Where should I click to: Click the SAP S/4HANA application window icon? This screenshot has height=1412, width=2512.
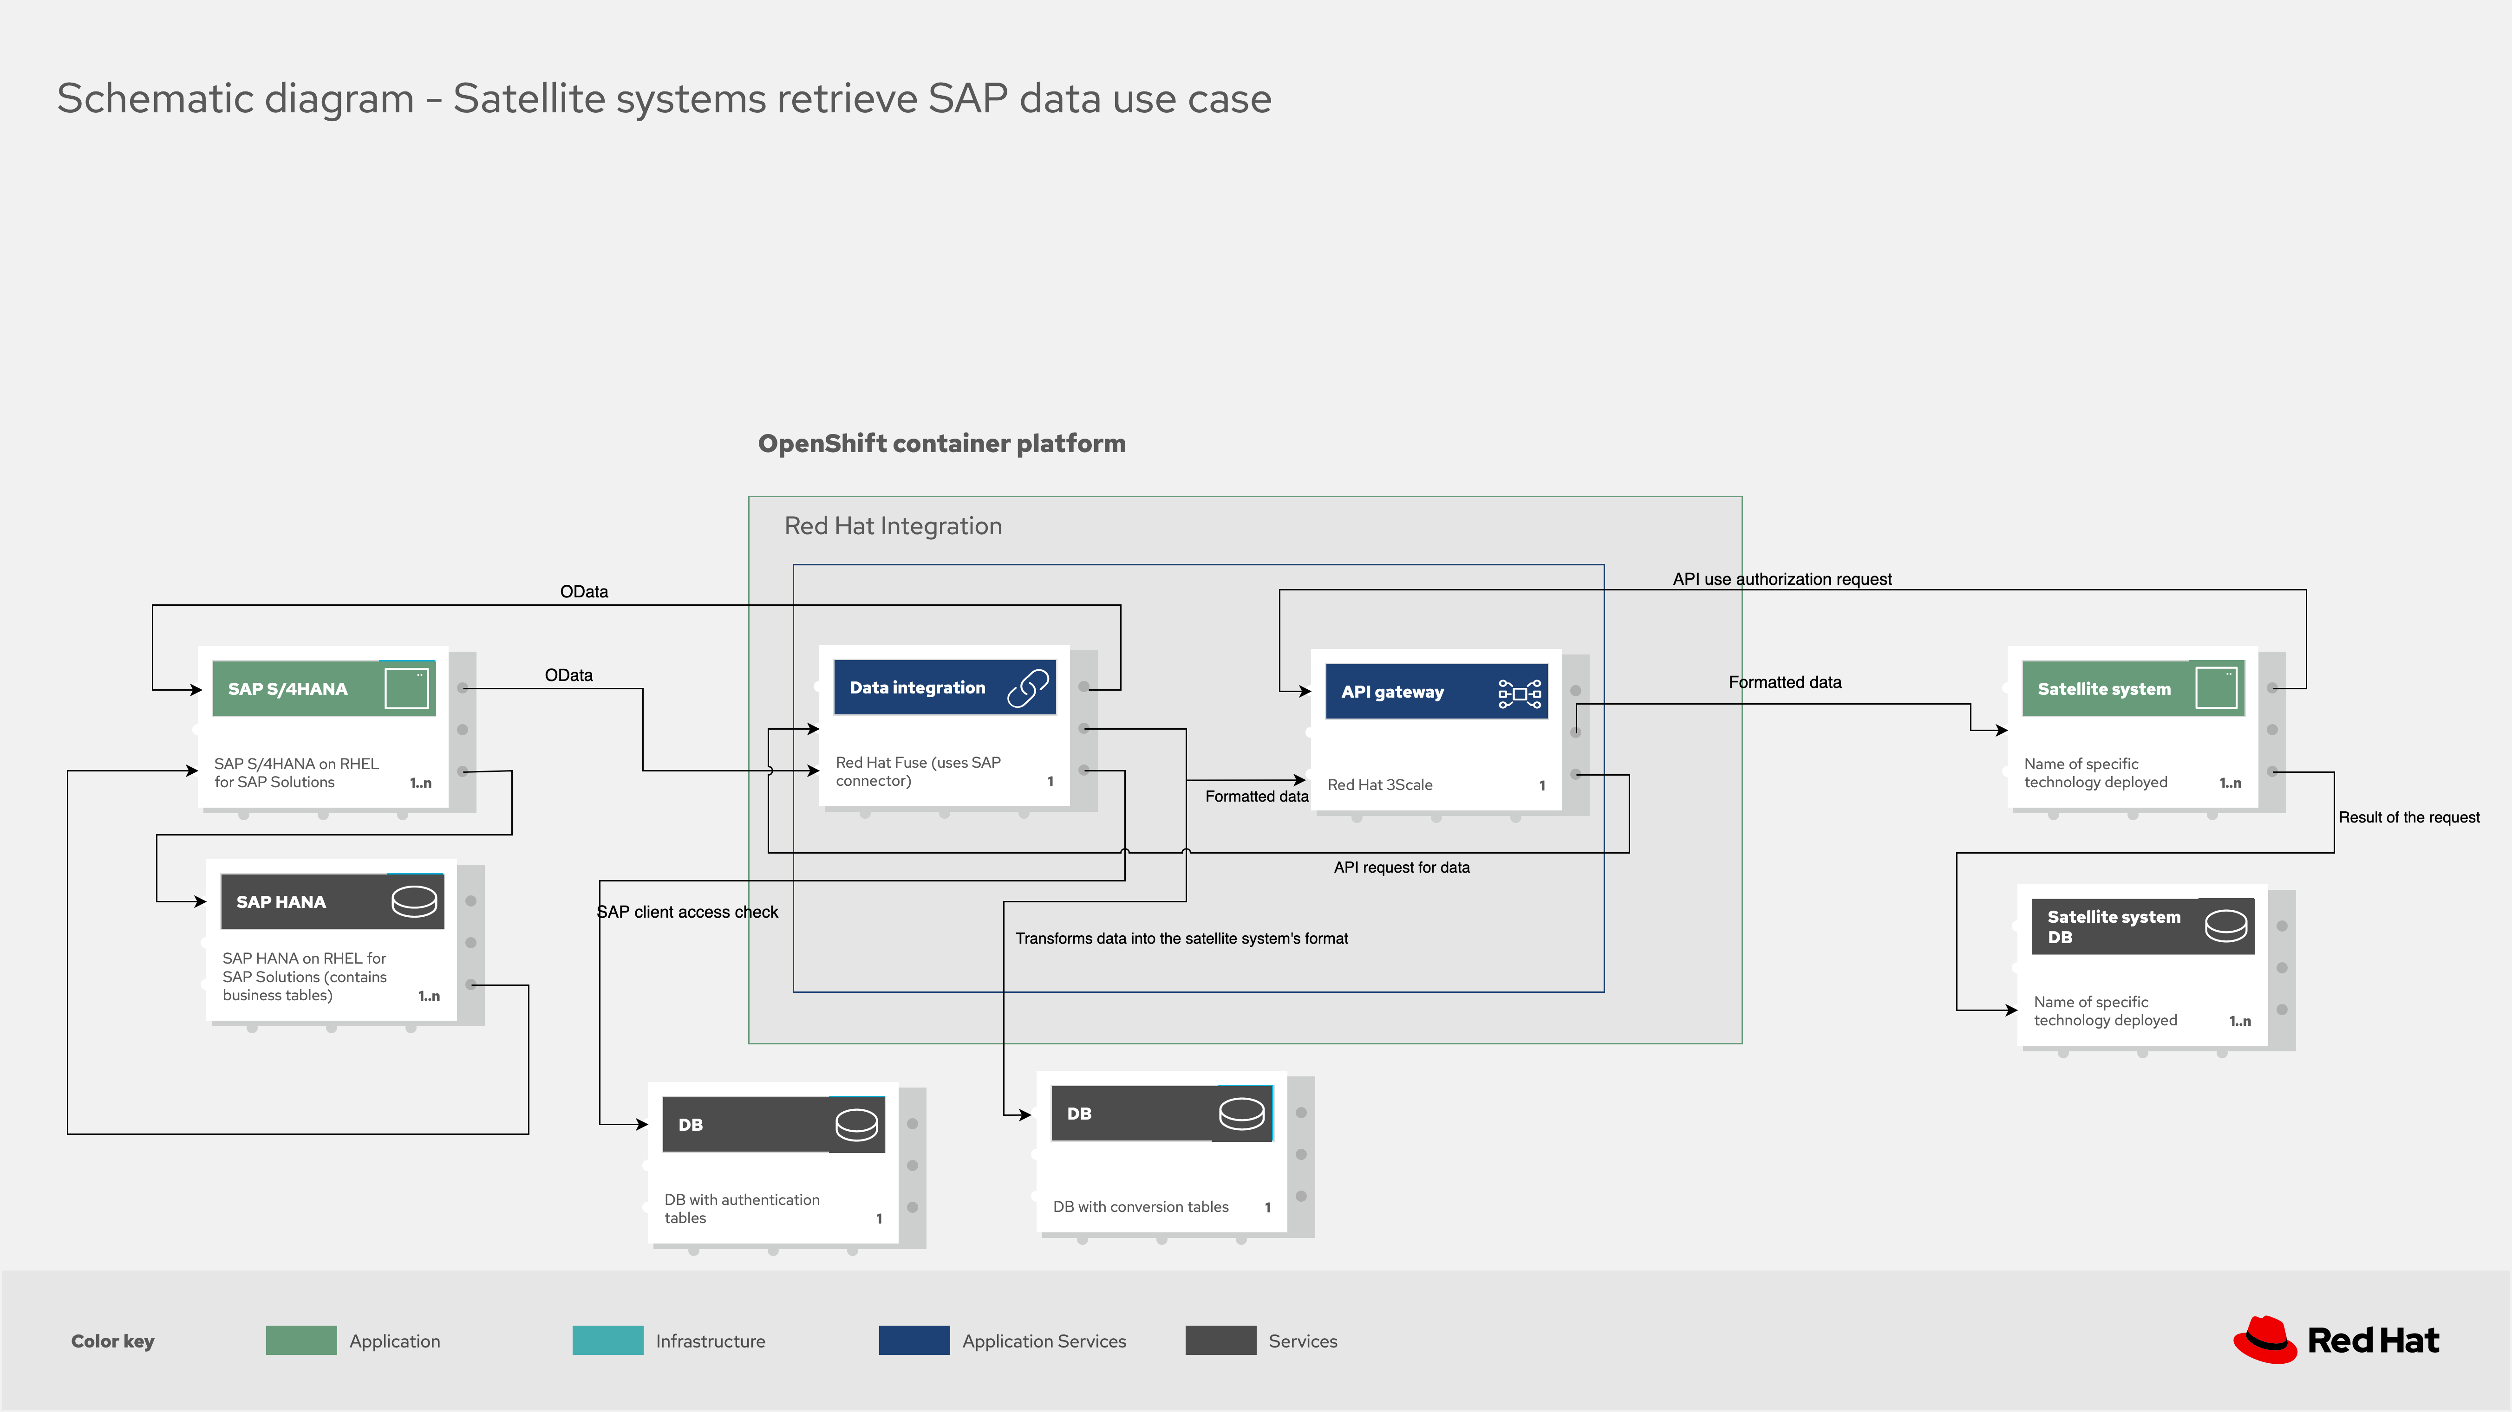point(407,688)
